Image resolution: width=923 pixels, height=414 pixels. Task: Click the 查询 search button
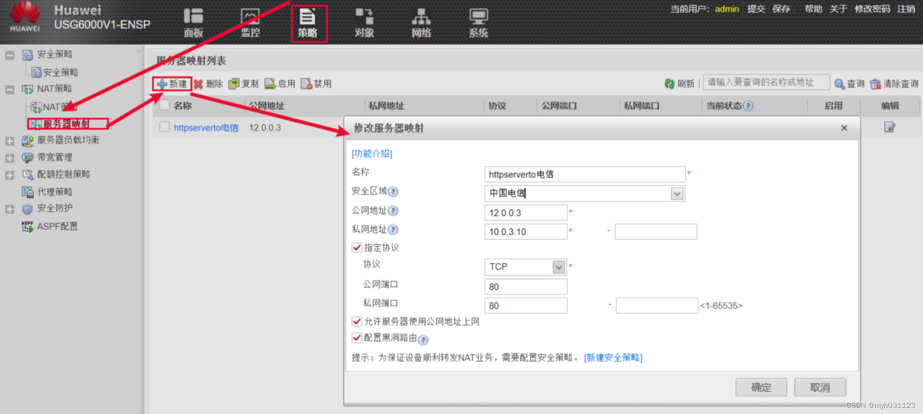point(849,84)
